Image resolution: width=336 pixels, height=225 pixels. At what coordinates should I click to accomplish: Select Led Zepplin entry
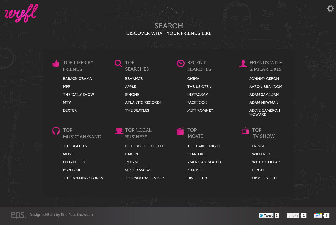click(x=74, y=162)
